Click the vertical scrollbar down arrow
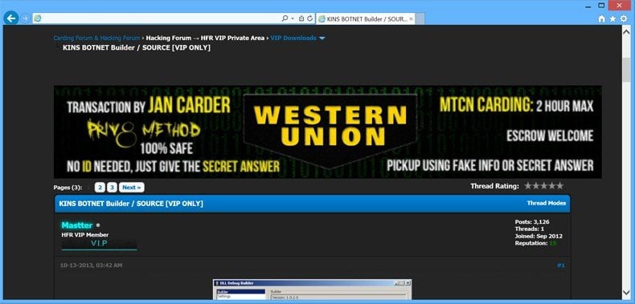Viewport: 635px width, 304px height. [x=626, y=292]
